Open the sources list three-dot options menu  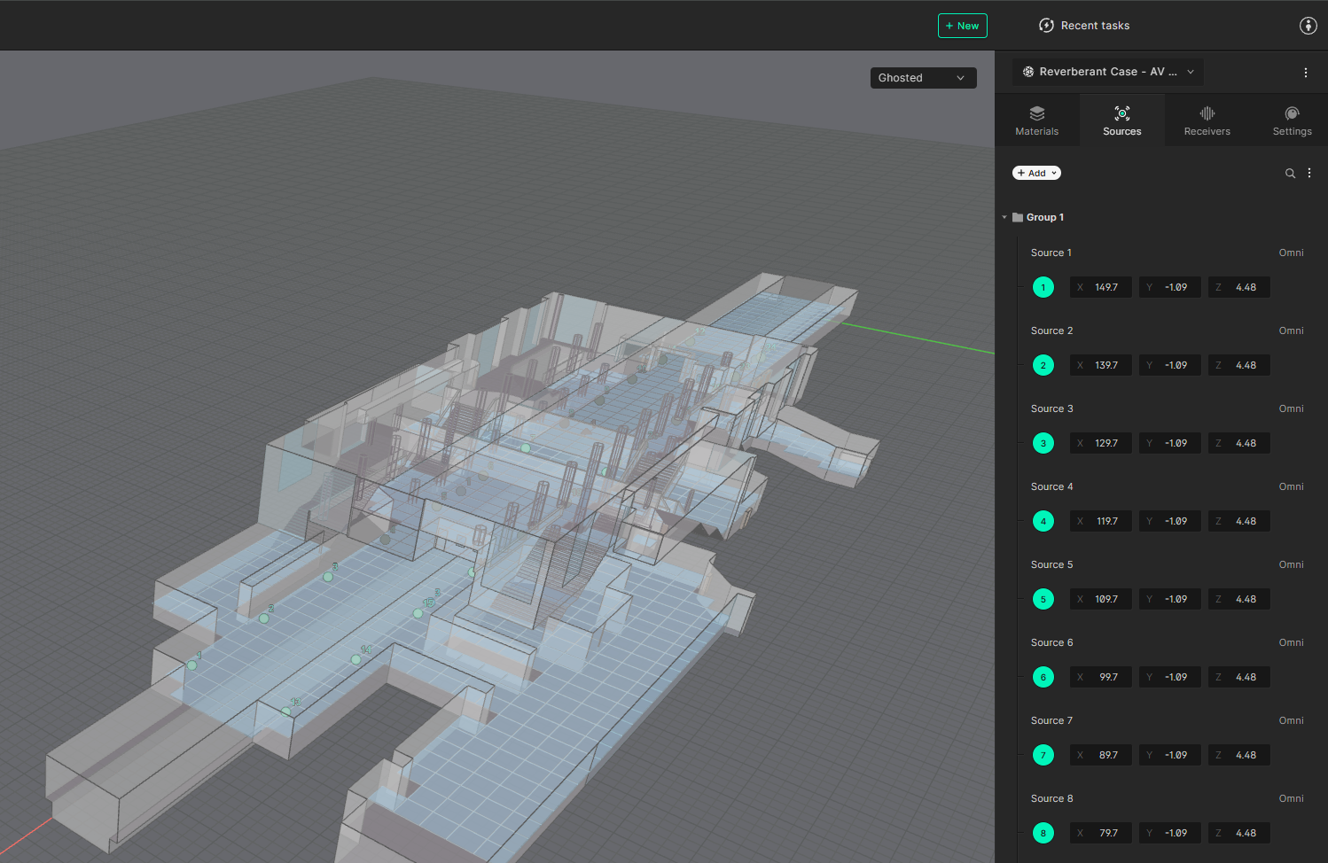coord(1309,174)
